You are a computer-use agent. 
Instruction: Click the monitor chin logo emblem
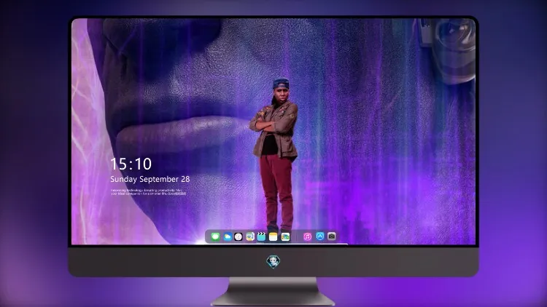click(273, 261)
